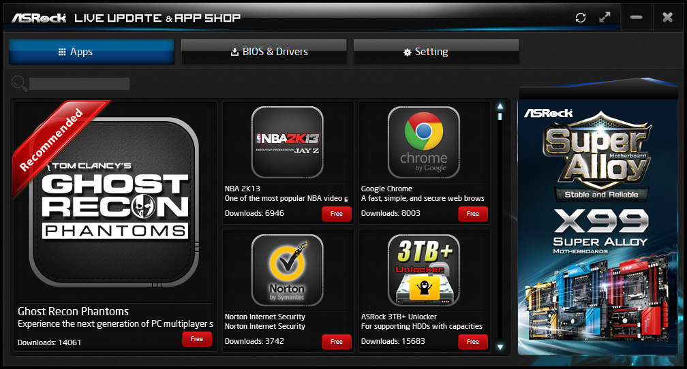Click the ASRock 3TB+ Unlocker title text
This screenshot has width=687, height=369.
pyautogui.click(x=399, y=317)
